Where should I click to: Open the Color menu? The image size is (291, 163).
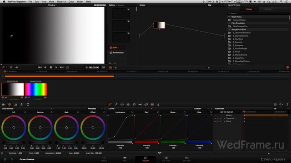pos(71,1)
